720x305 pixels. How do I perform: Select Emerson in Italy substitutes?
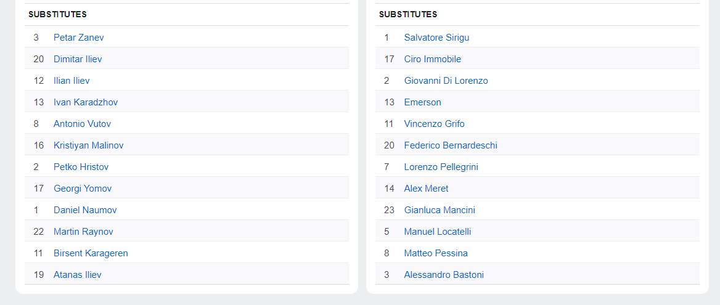(422, 102)
